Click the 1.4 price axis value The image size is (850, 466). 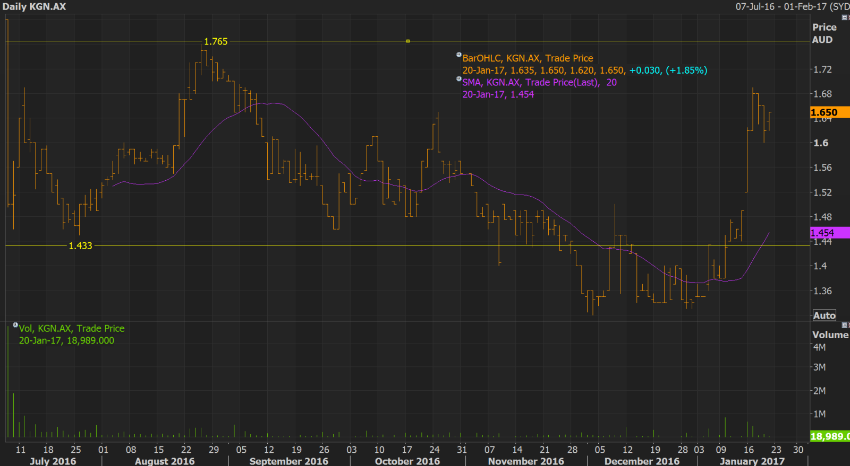click(821, 266)
